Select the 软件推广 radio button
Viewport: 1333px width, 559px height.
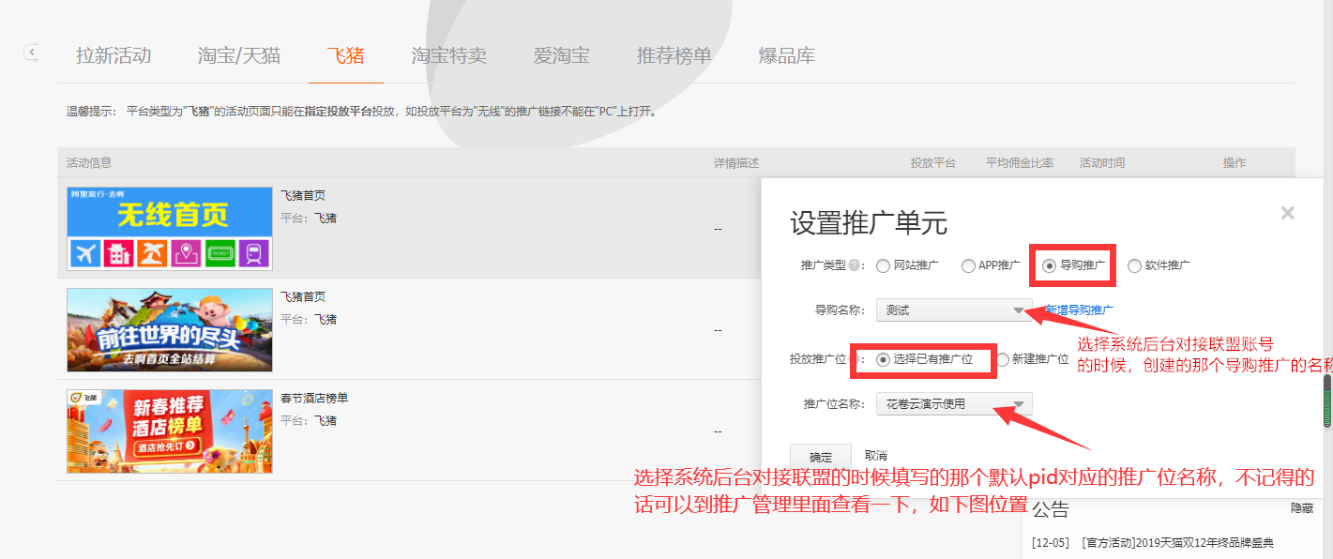(1134, 265)
